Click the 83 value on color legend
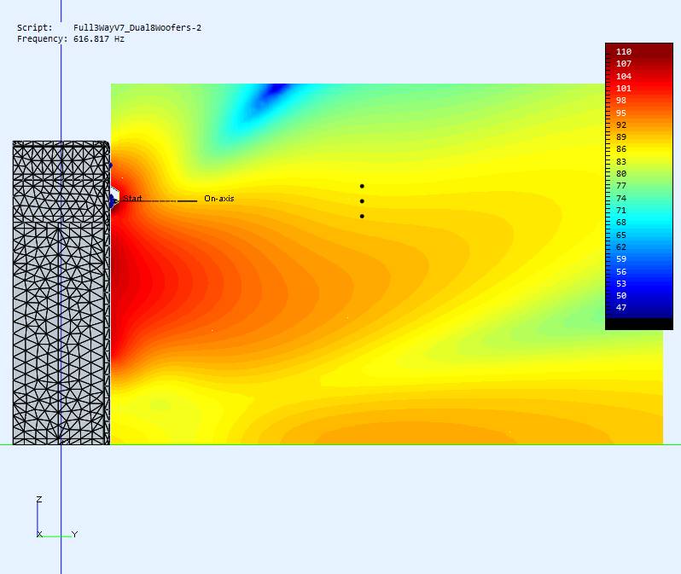 click(621, 161)
